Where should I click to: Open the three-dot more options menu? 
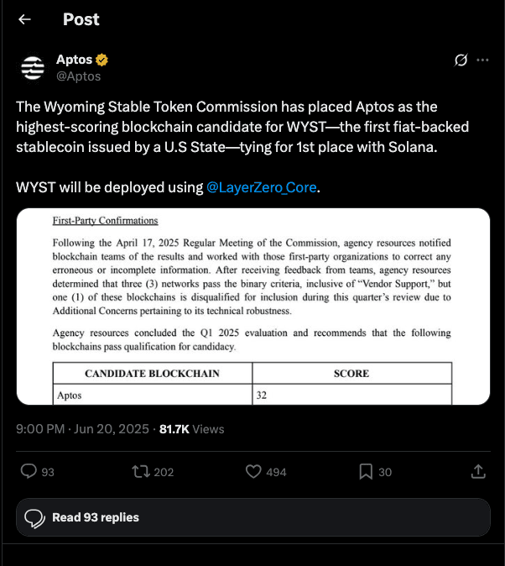[x=482, y=60]
